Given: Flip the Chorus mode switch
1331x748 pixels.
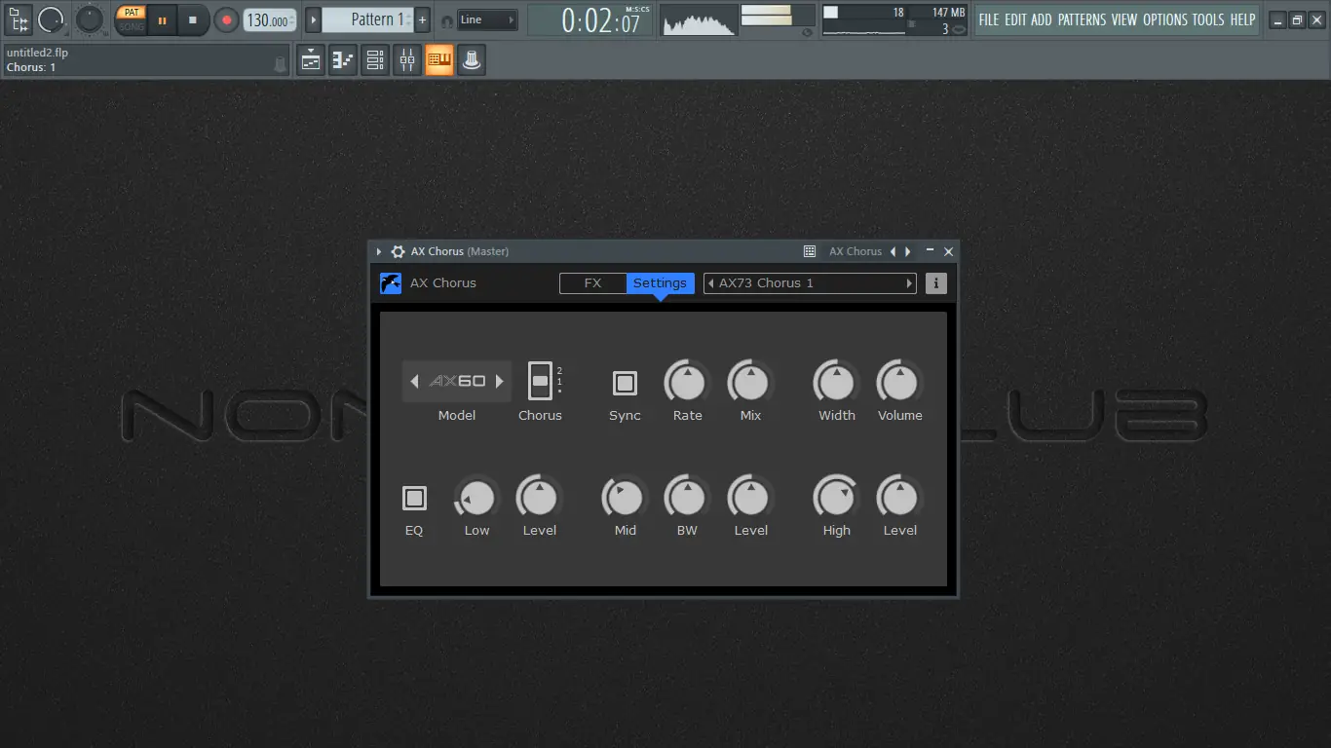Looking at the screenshot, I should click(540, 381).
